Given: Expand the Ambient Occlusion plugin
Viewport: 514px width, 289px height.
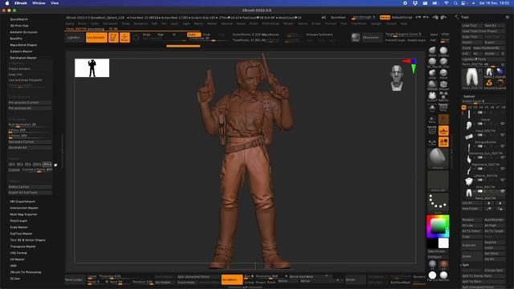Looking at the screenshot, I should click(23, 32).
